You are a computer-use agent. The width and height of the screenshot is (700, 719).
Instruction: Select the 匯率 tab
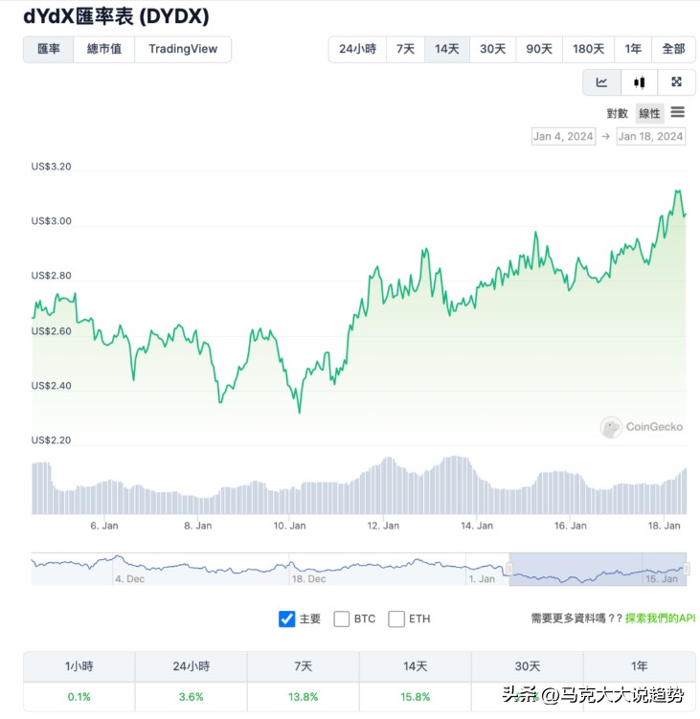coord(49,49)
